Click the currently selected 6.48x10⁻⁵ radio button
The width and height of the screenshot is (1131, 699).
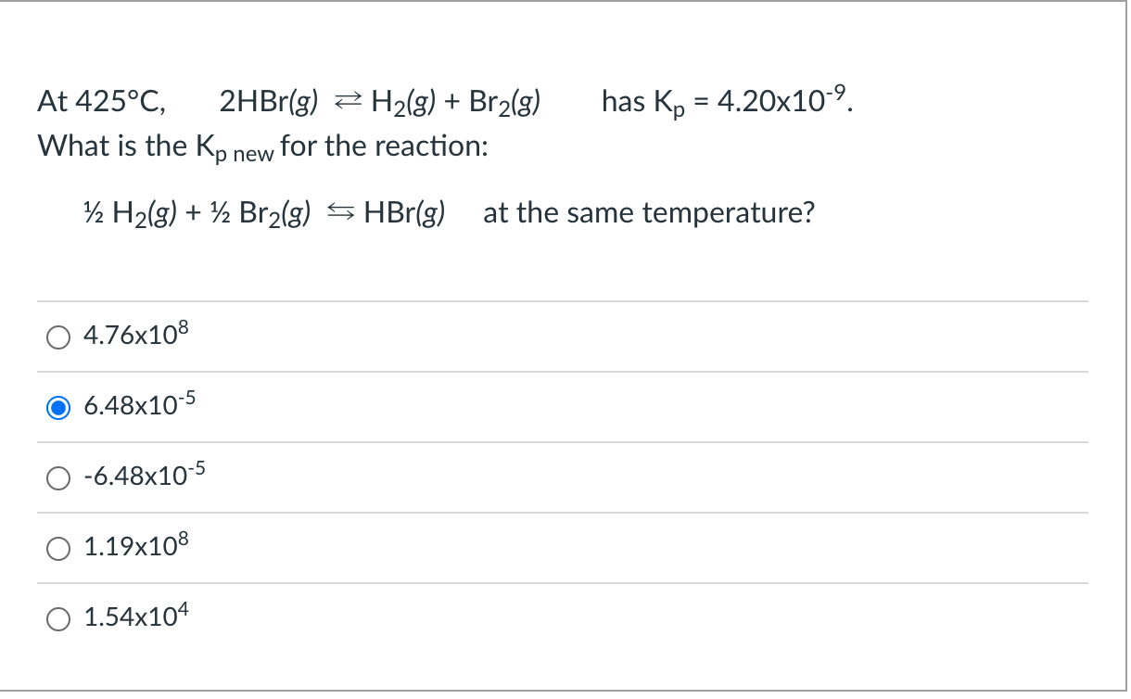58,407
